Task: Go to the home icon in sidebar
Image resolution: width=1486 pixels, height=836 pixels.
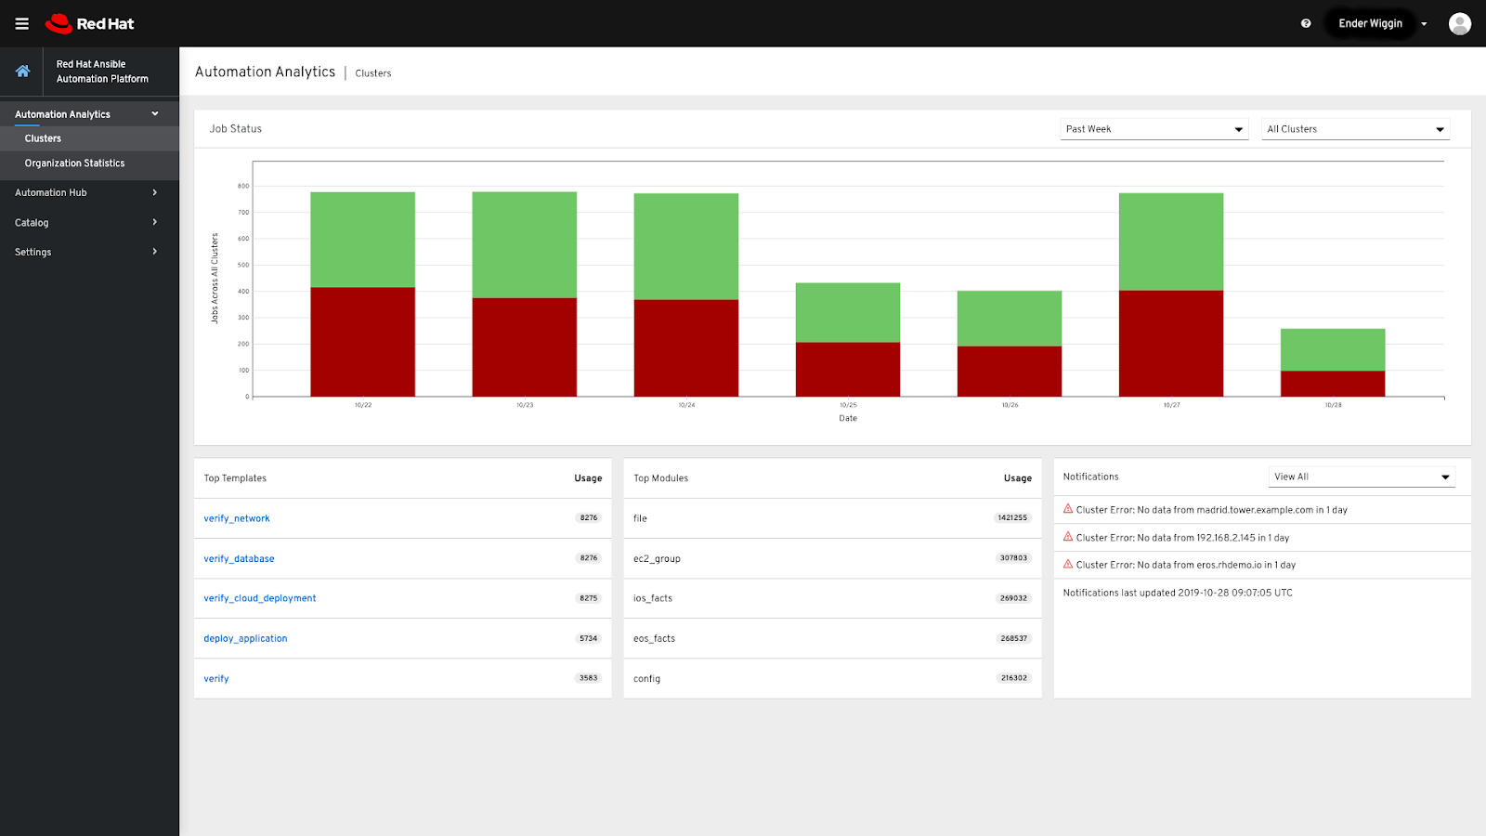Action: click(22, 72)
